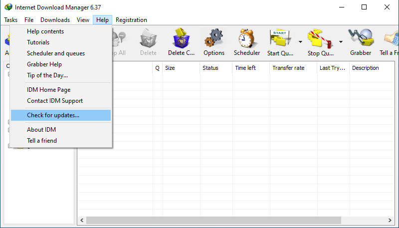Screen dimensions: 399x228
Task: Go to IDM Home Page entry
Action: click(61, 90)
